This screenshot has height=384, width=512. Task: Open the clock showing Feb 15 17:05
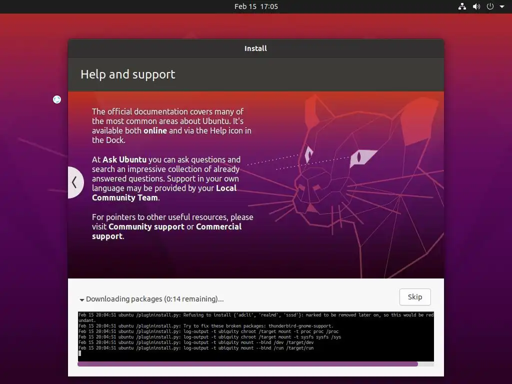pos(256,6)
